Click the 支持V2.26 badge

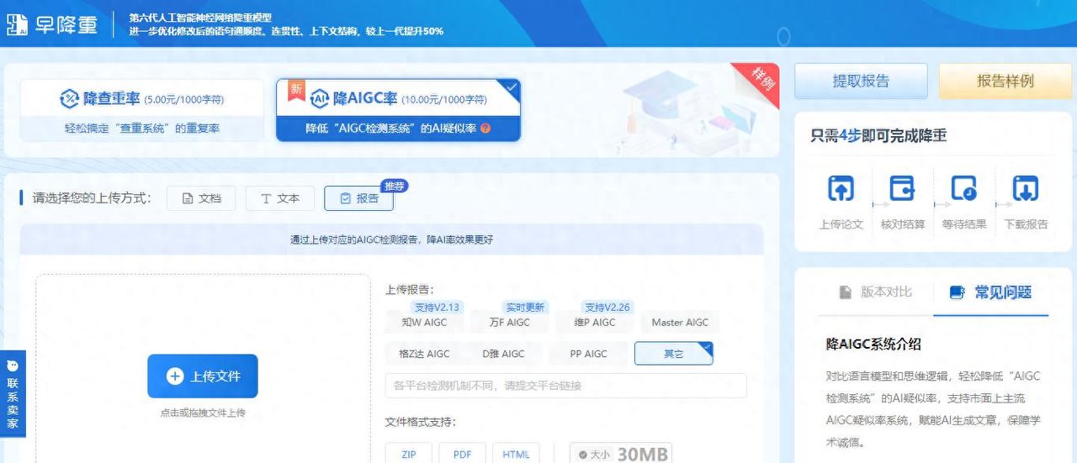[x=607, y=308]
